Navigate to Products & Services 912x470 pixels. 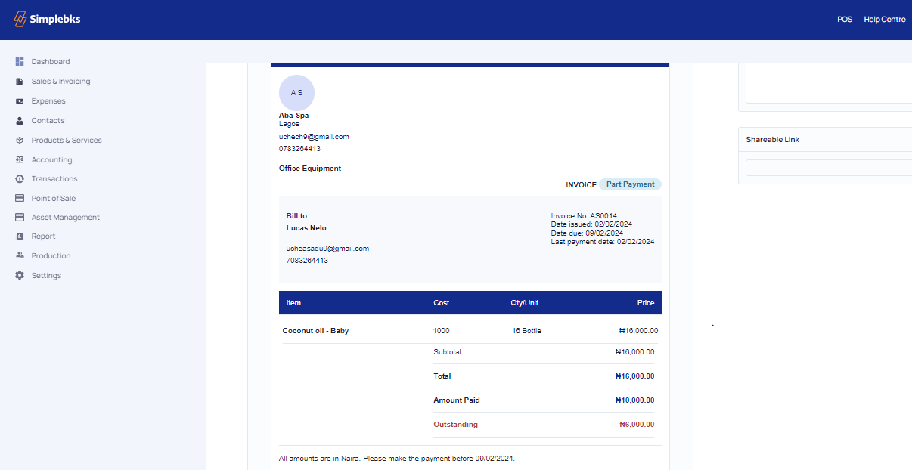[x=67, y=141]
